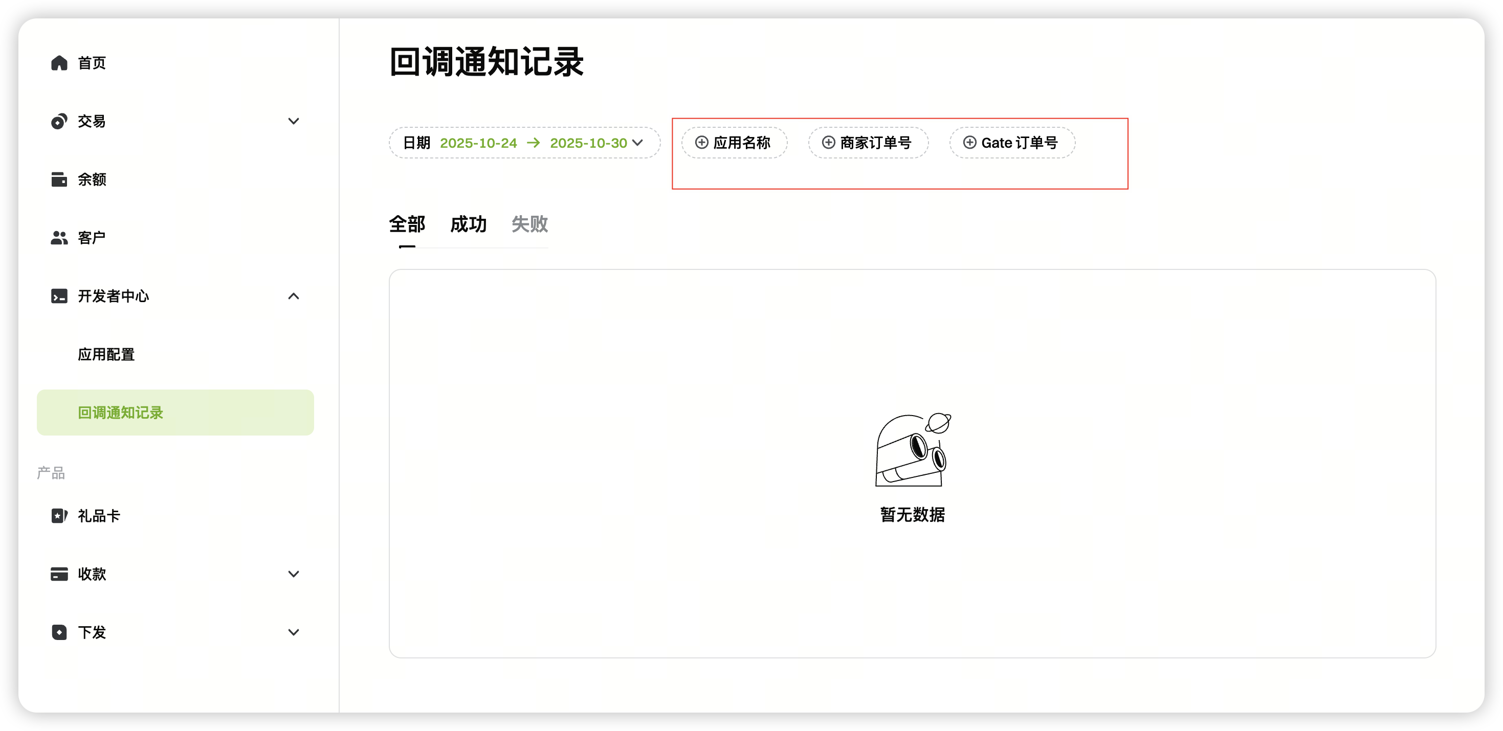The height and width of the screenshot is (731, 1503).
Task: Click the 下发 payout icon
Action: 59,632
